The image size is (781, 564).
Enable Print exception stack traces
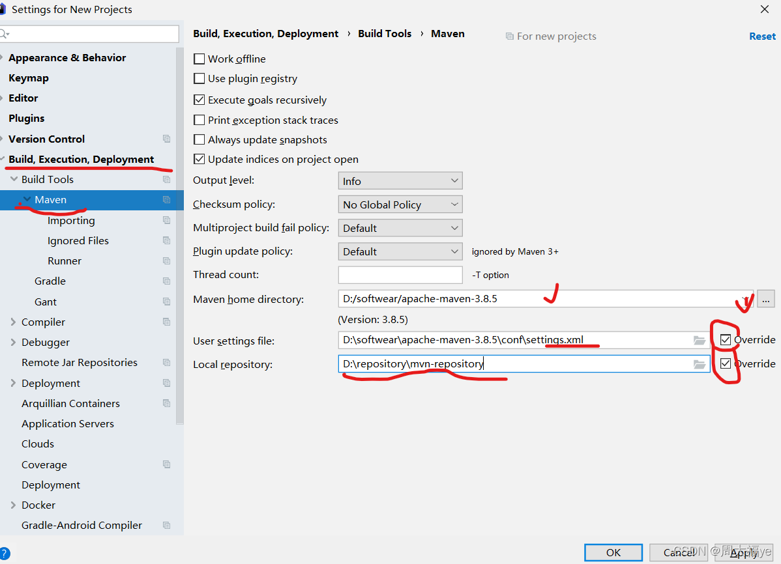(x=199, y=120)
